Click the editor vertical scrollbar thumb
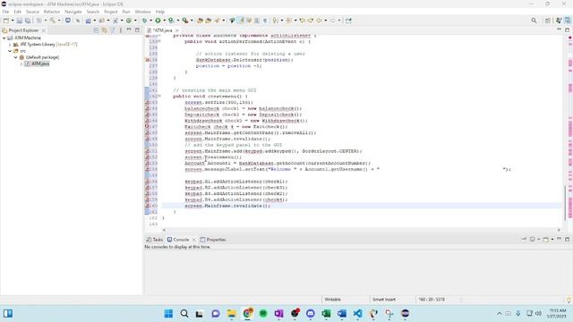Viewport: 573px width, 322px height. click(565, 203)
